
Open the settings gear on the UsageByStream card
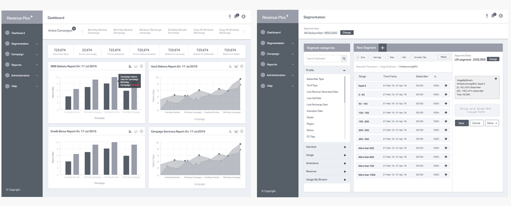tap(496, 79)
